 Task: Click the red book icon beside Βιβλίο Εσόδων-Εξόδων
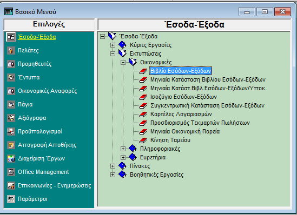(143, 71)
